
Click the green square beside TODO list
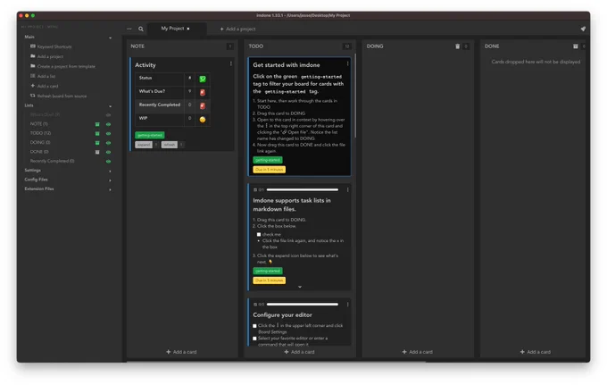pyautogui.click(x=97, y=134)
